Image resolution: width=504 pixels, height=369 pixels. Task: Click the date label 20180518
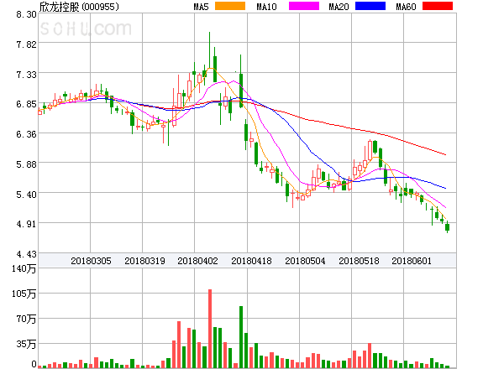pyautogui.click(x=359, y=261)
